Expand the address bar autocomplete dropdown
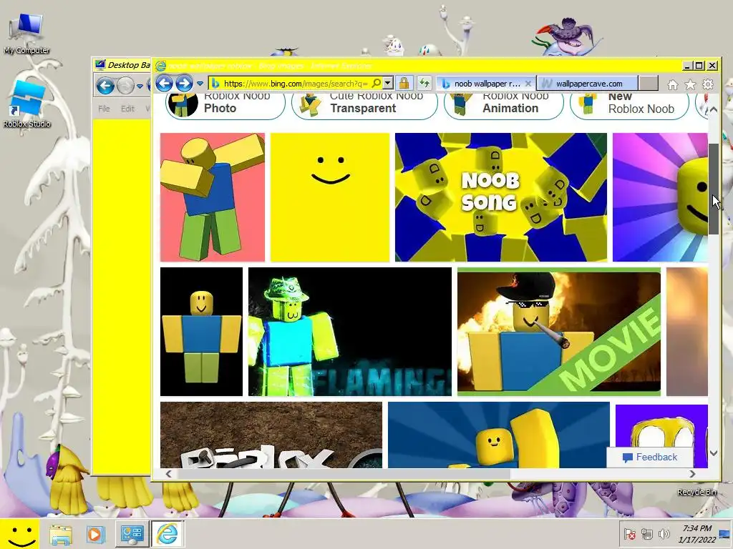 [x=387, y=84]
